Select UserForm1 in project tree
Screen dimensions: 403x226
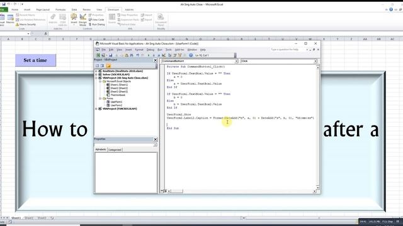coord(116,102)
